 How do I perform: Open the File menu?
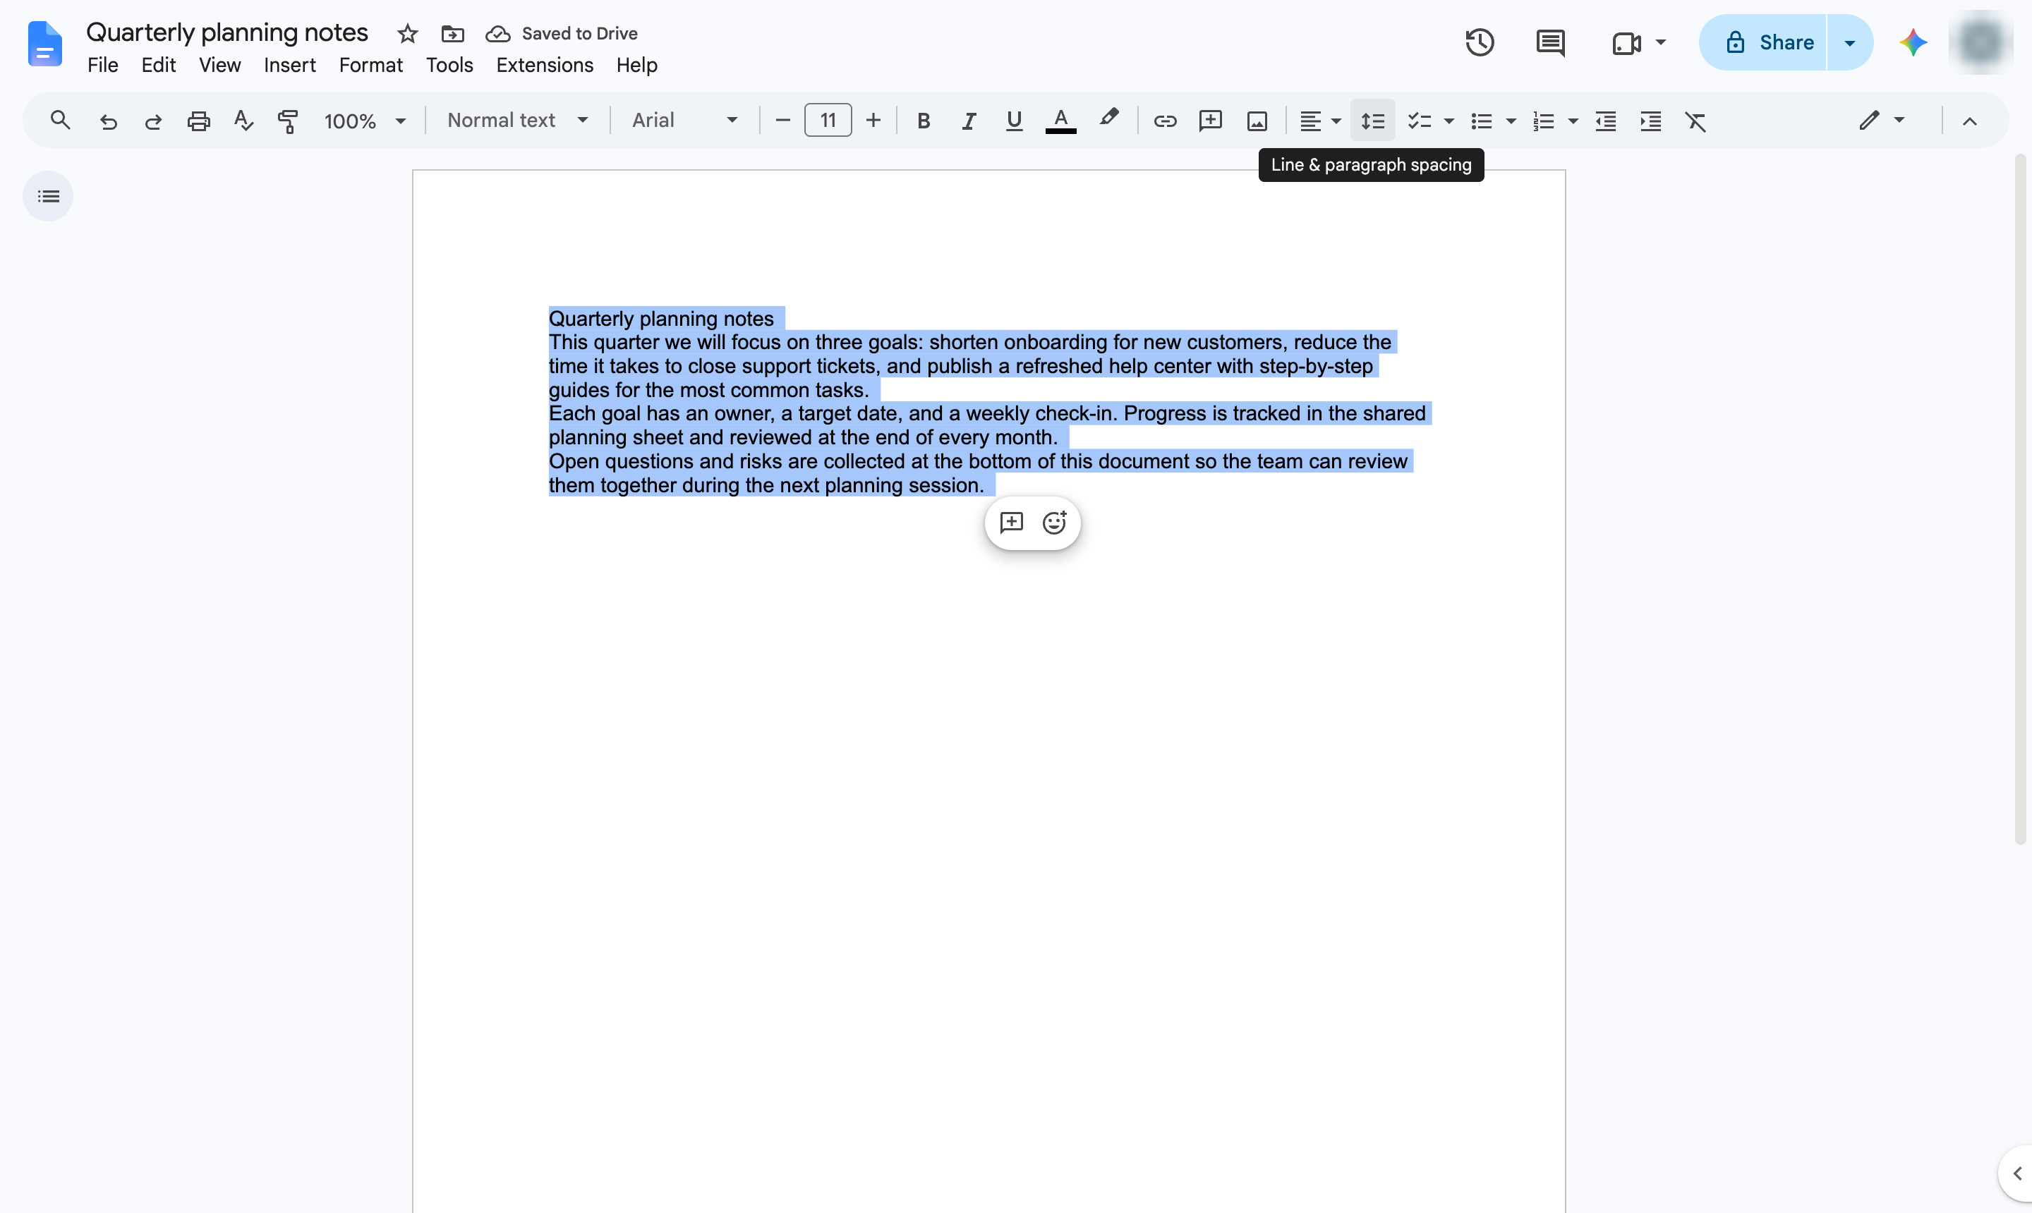pyautogui.click(x=103, y=66)
